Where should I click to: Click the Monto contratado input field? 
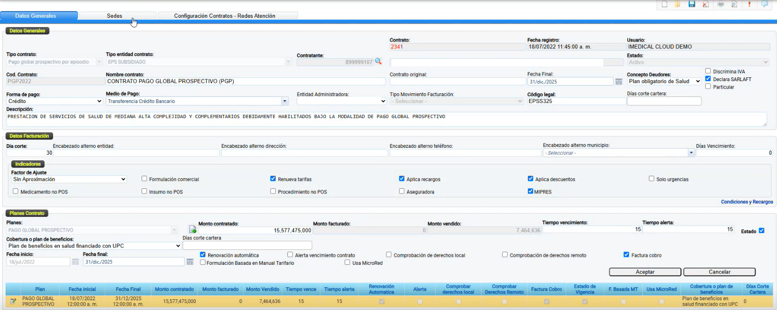pos(256,230)
